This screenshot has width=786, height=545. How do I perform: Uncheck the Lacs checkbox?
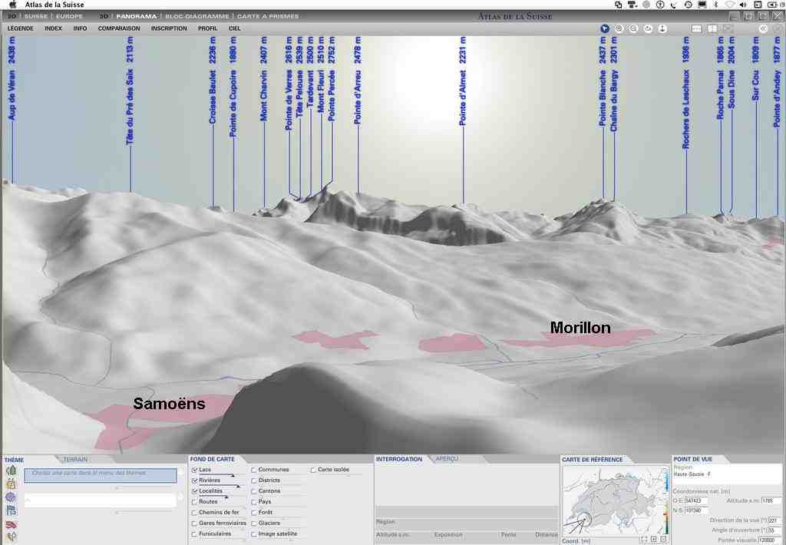pyautogui.click(x=194, y=470)
